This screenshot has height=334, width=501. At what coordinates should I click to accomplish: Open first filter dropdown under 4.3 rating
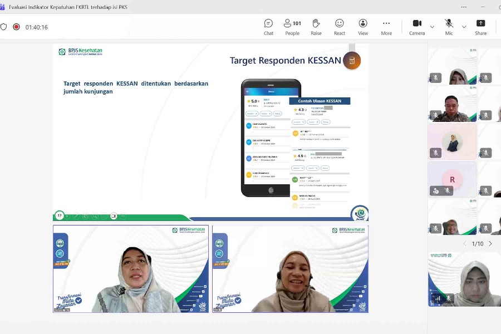298,122
